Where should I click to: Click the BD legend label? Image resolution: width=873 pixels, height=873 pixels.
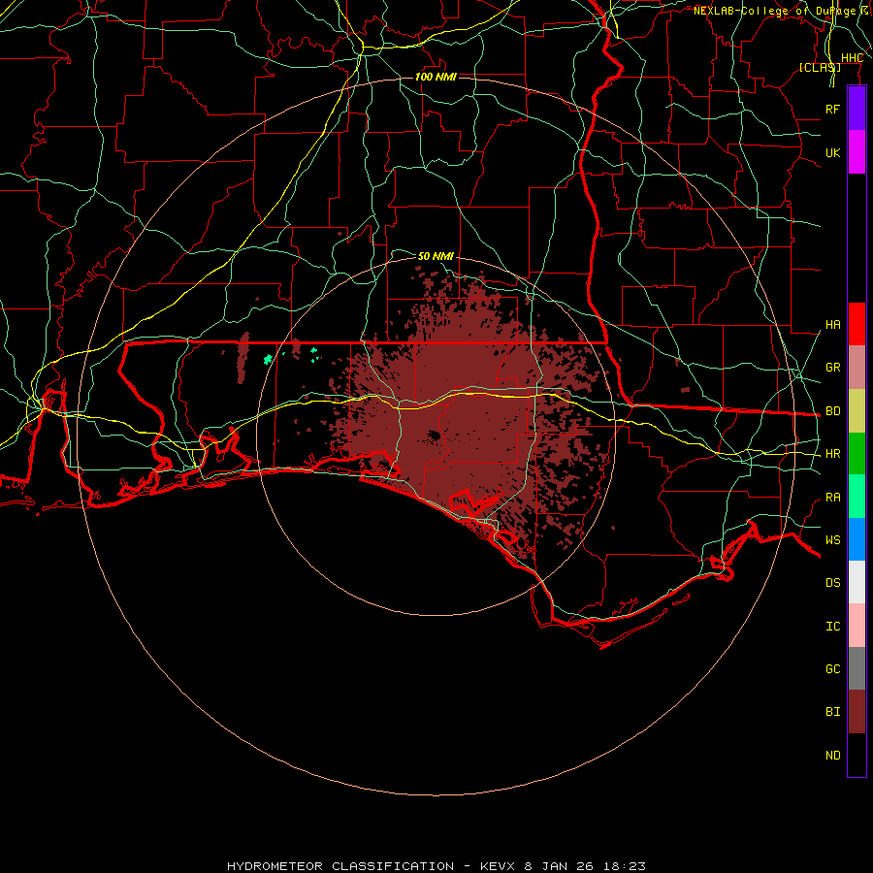[833, 411]
